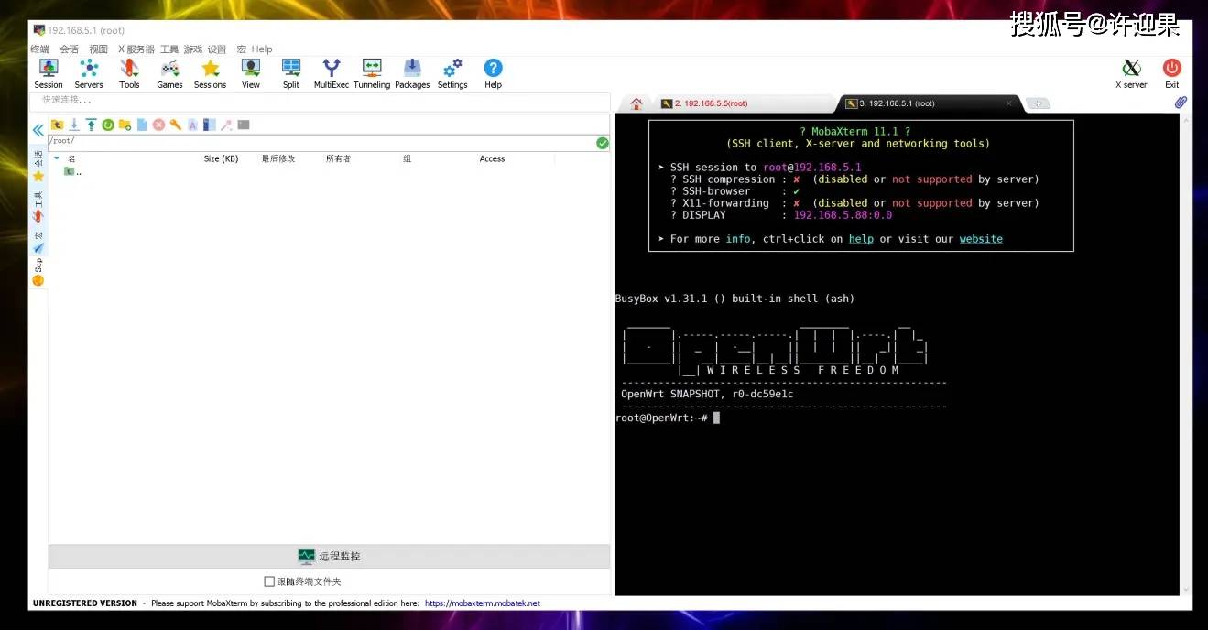
Task: Open the Session toolbar button
Action: (x=49, y=73)
